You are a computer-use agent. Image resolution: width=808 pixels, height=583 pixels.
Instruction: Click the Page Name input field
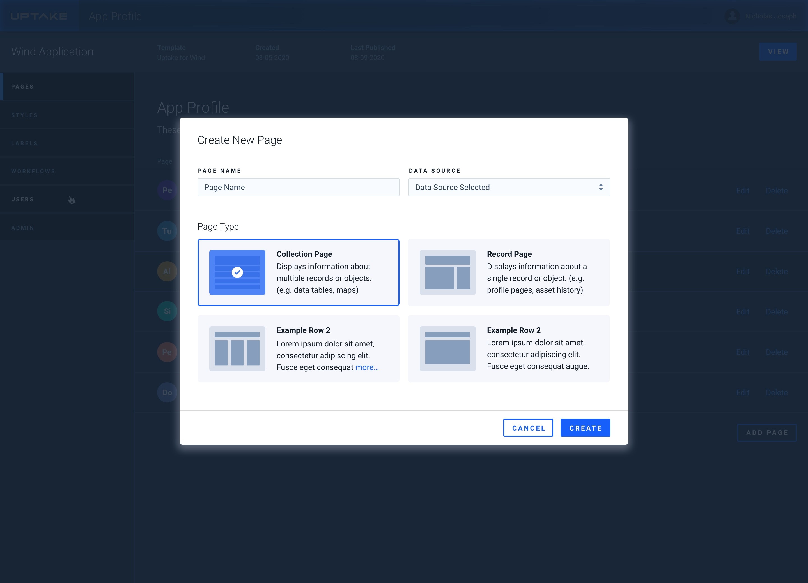[x=298, y=187]
